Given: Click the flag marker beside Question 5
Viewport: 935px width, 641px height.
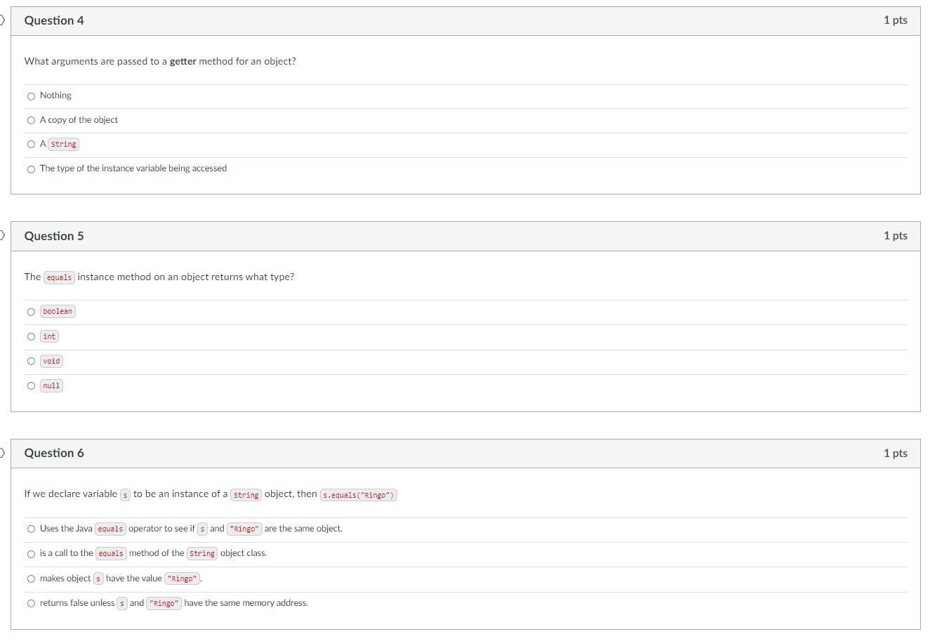Looking at the screenshot, I should coord(2,235).
